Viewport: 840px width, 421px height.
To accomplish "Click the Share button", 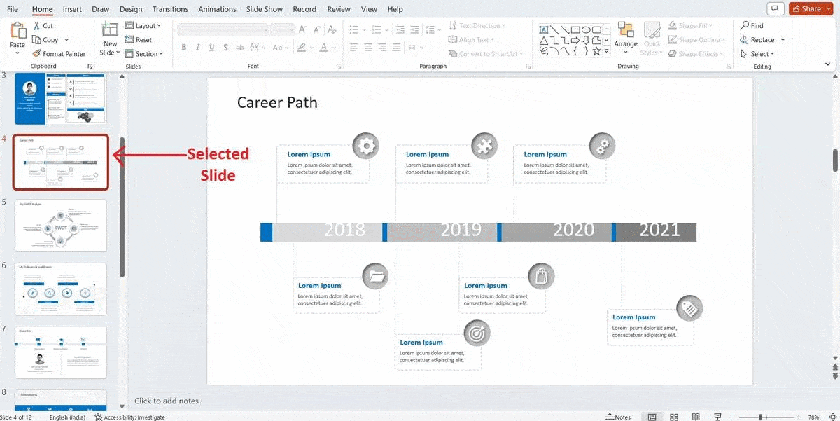I will coord(808,8).
